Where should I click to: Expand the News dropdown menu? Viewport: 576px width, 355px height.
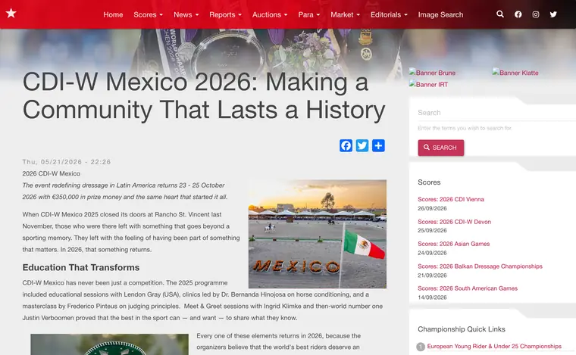tap(186, 14)
